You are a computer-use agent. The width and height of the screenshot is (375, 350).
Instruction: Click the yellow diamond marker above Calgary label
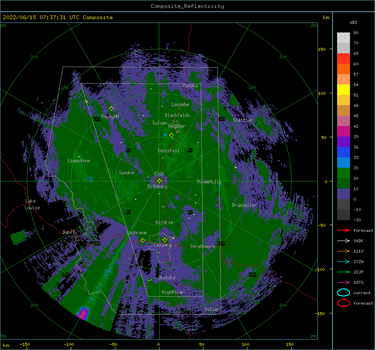[x=165, y=240]
